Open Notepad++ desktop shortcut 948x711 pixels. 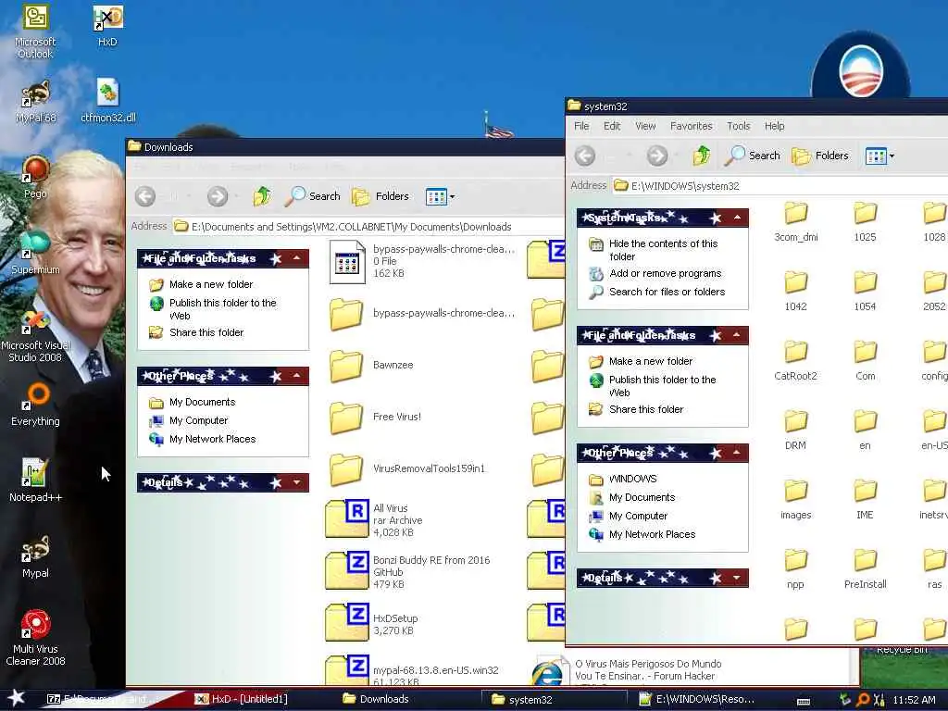pos(35,480)
